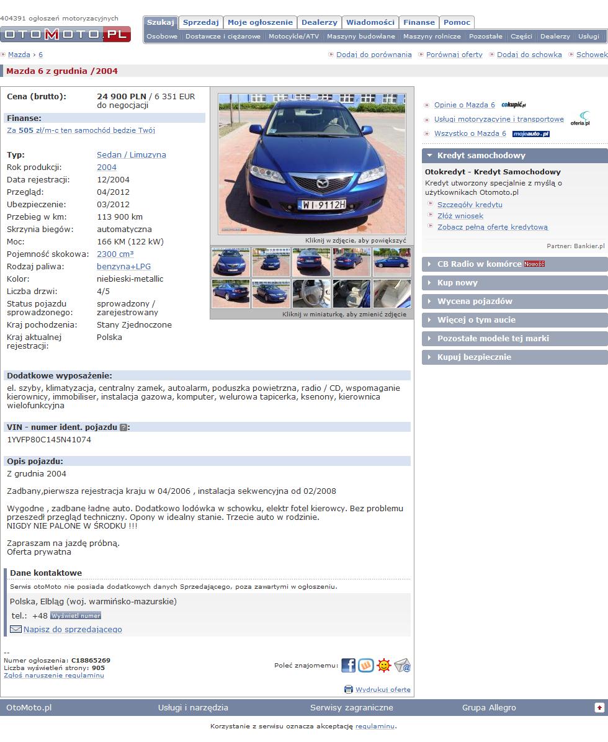
Task: Expand the CB Radio w komórce panel
Action: click(515, 264)
